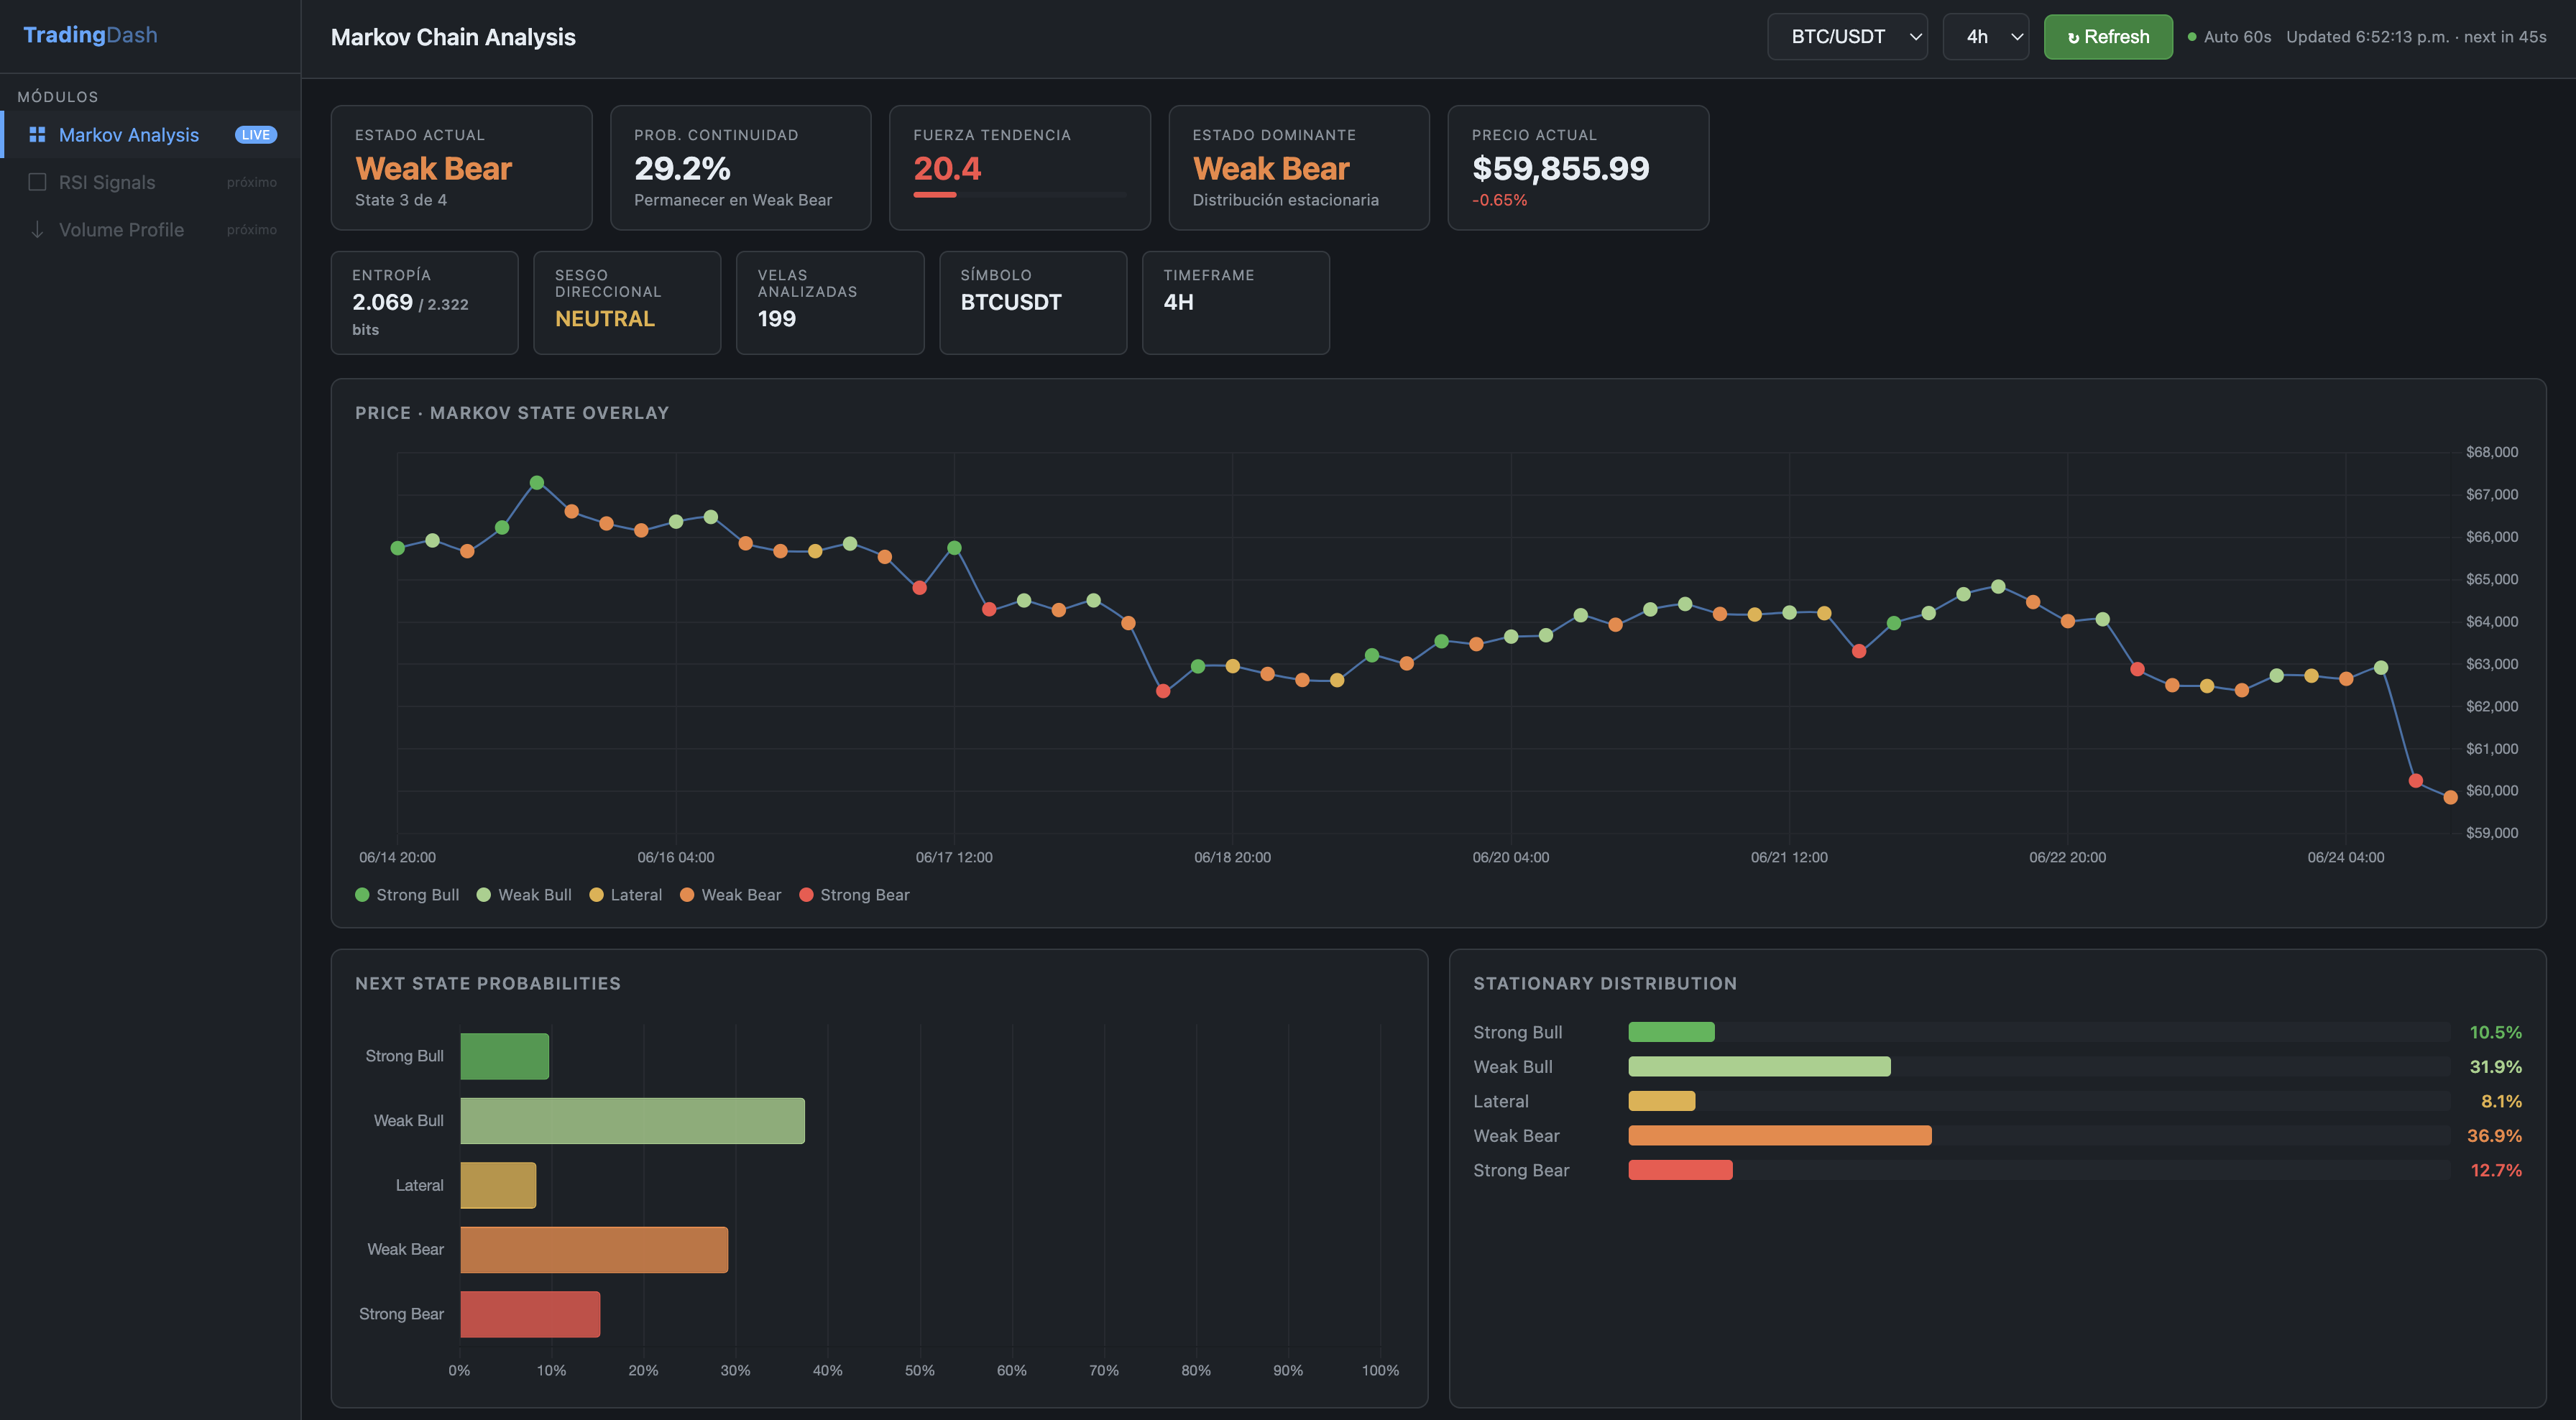Click the $68,000 price axis label

(2492, 452)
